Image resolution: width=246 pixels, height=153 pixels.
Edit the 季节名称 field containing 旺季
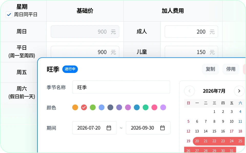click(x=121, y=87)
